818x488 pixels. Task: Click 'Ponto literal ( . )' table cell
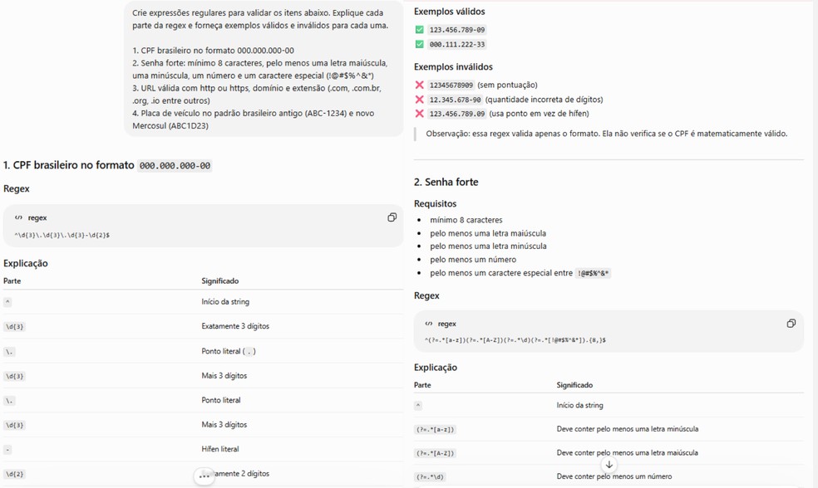coord(229,351)
